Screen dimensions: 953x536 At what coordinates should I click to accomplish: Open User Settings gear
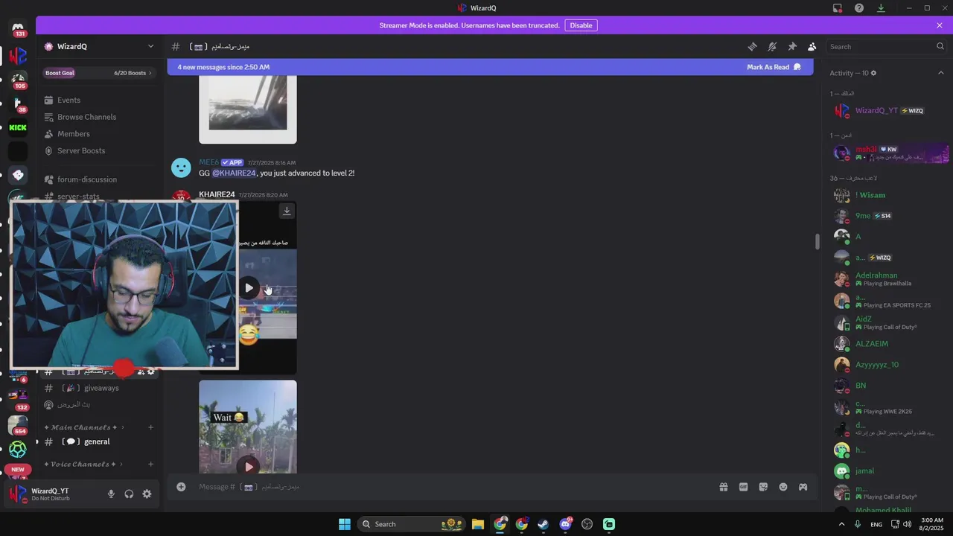[x=147, y=494]
